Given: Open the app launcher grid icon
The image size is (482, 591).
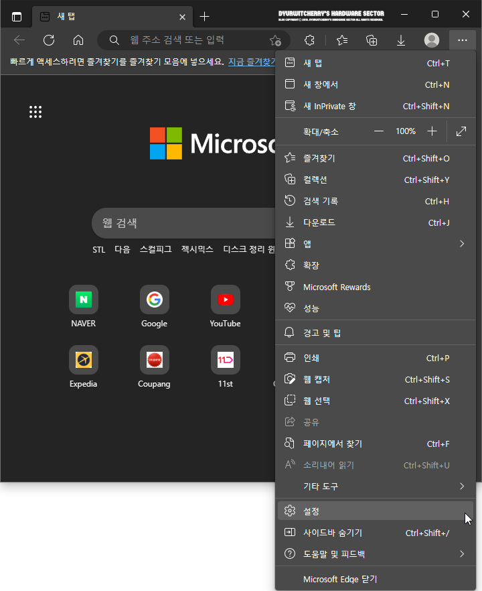Looking at the screenshot, I should pyautogui.click(x=35, y=112).
